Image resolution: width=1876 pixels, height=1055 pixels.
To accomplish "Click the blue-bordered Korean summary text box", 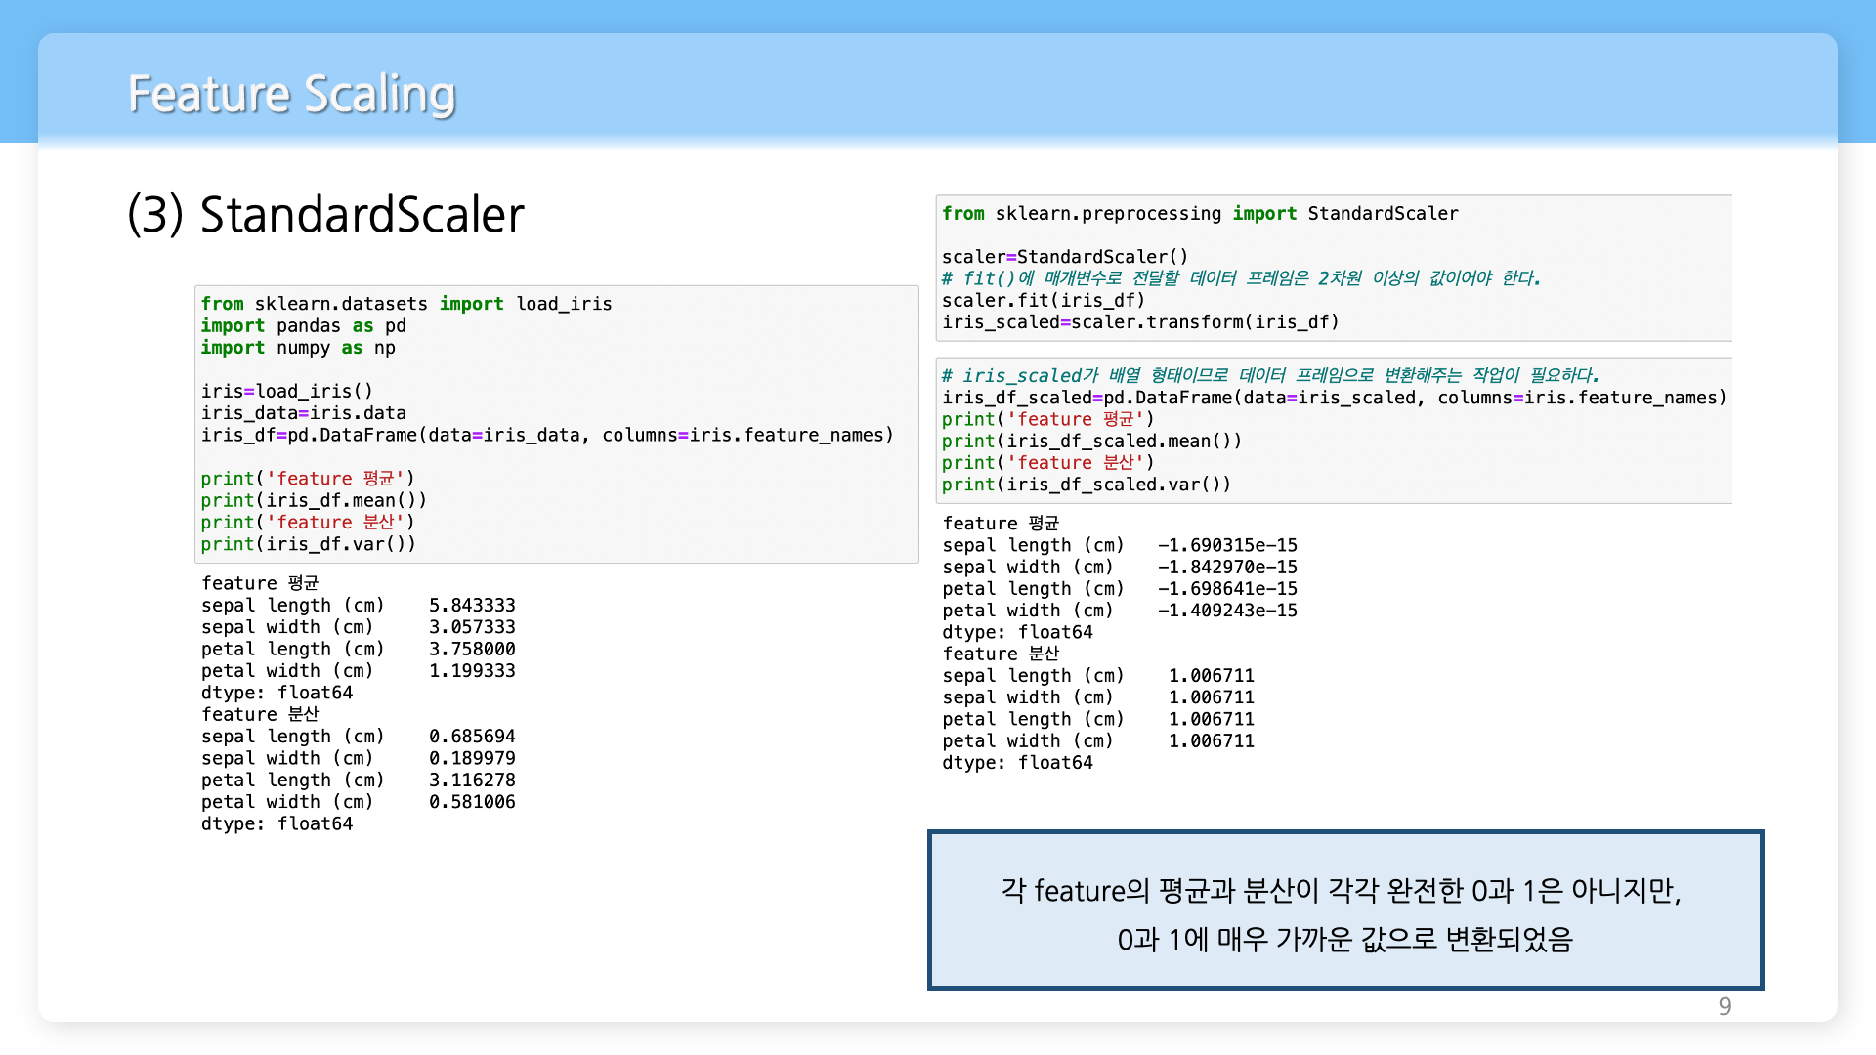I will click(x=1344, y=910).
